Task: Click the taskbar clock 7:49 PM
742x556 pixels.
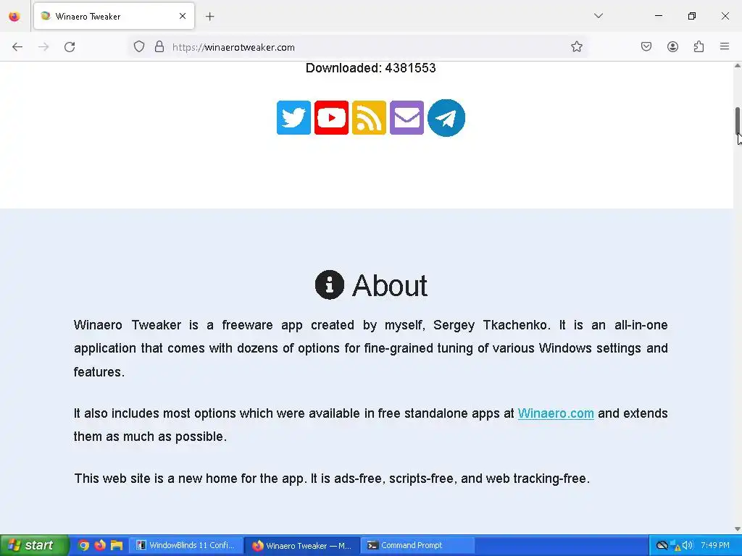Action: click(x=715, y=545)
